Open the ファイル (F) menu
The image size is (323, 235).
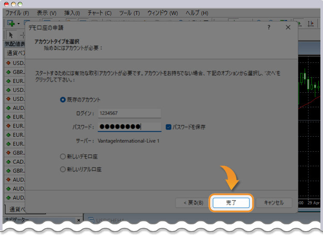point(17,13)
